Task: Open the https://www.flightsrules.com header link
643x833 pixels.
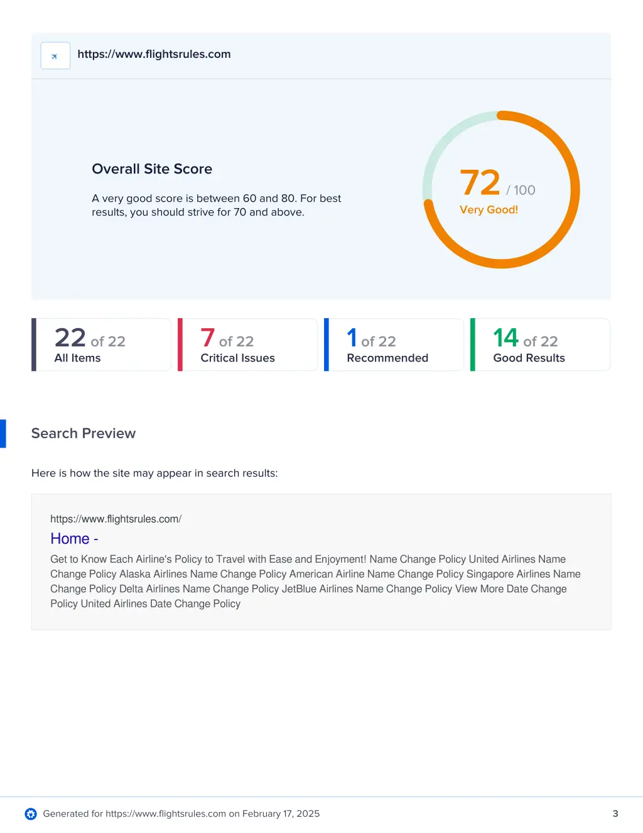Action: point(154,54)
